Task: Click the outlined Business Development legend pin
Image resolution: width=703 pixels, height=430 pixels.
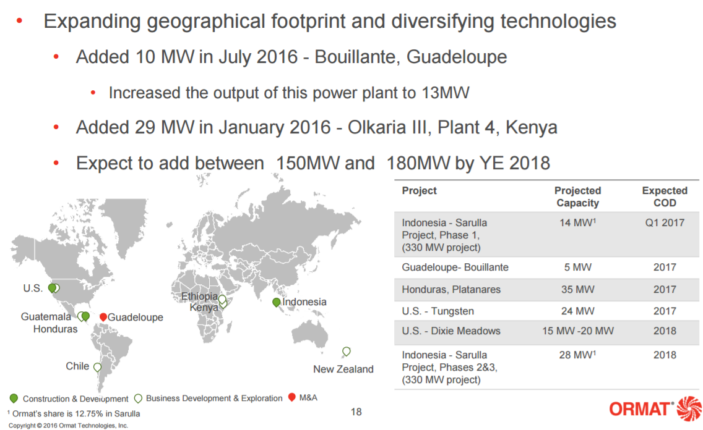Action: tap(139, 398)
